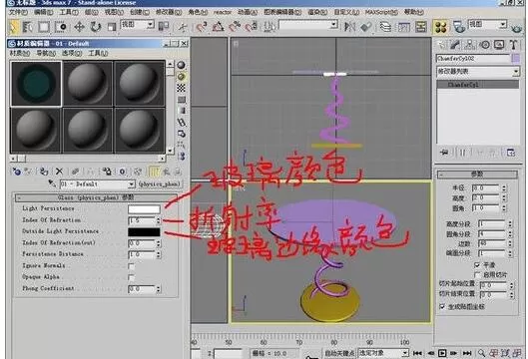Click the 自动关键点 auto key button
The image size is (528, 359).
pyautogui.click(x=339, y=353)
